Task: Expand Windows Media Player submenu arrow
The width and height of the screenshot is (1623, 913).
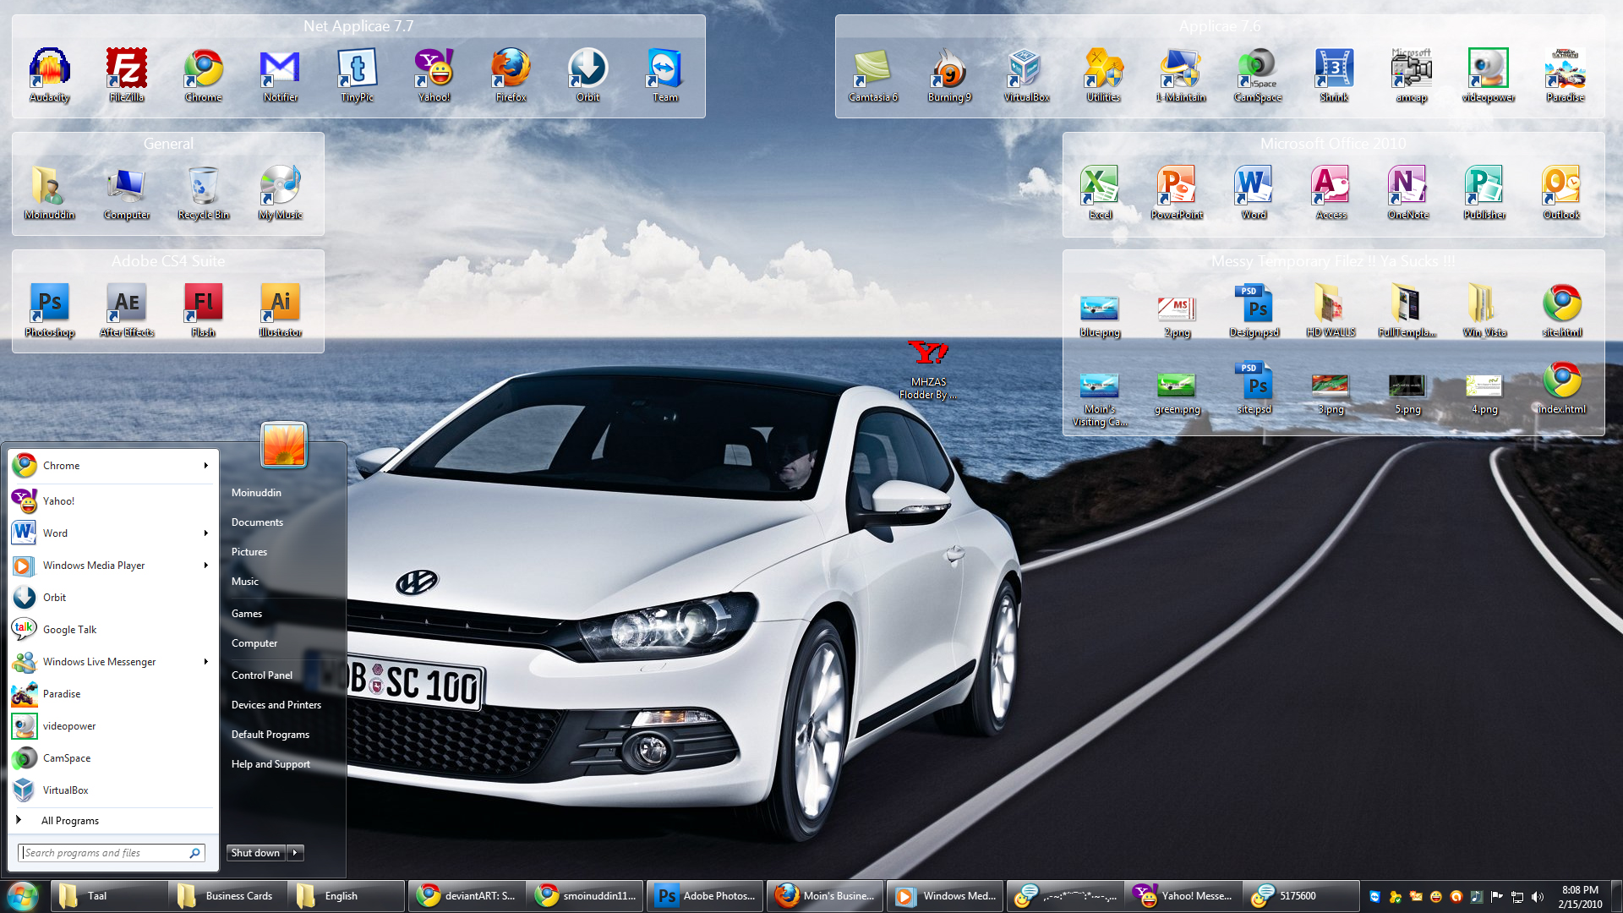Action: click(x=205, y=565)
